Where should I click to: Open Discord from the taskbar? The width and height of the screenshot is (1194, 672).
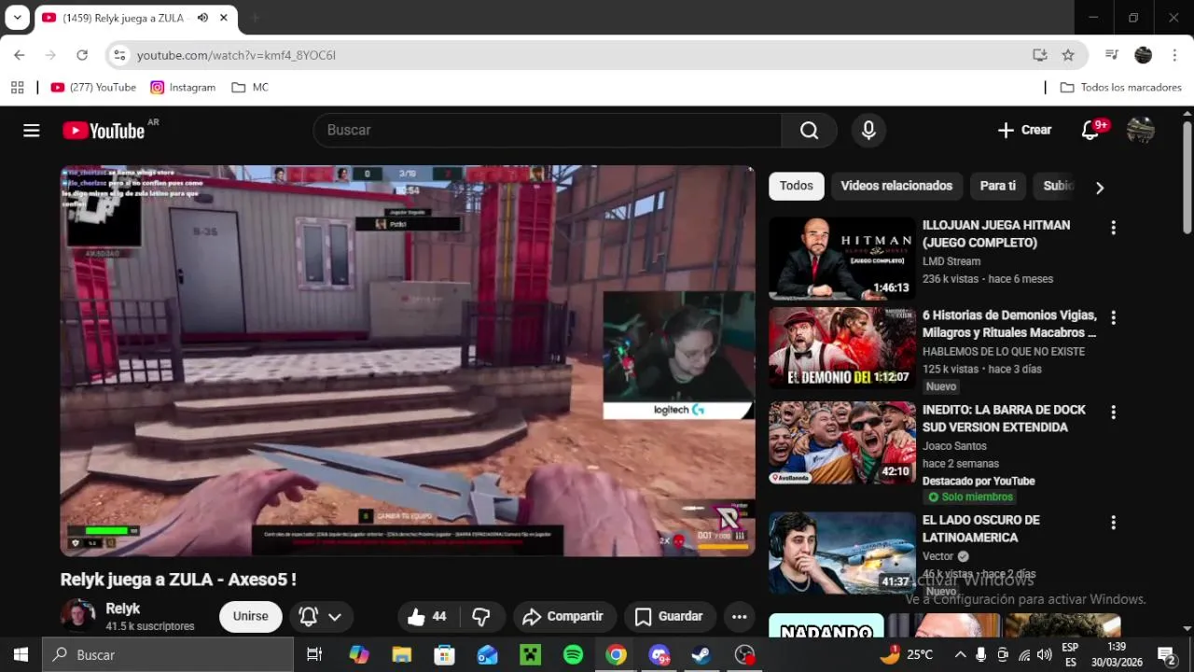click(x=659, y=655)
